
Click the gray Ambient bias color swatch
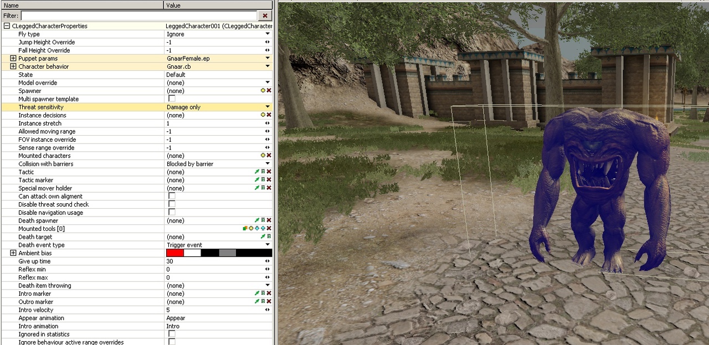pos(228,253)
